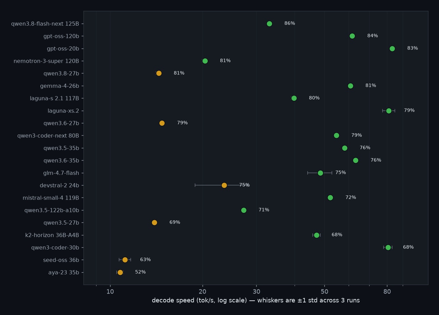Select the qwen3-coder-30b marker

[388, 247]
